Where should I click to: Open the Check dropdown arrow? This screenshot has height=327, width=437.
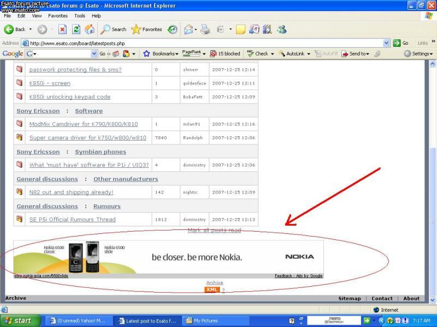(272, 54)
